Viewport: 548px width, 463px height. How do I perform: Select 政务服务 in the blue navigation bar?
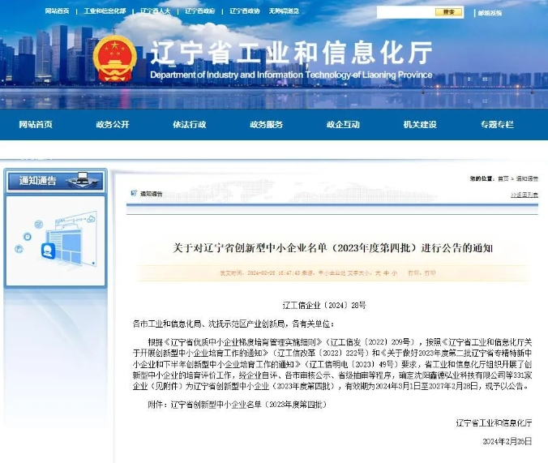coord(266,124)
